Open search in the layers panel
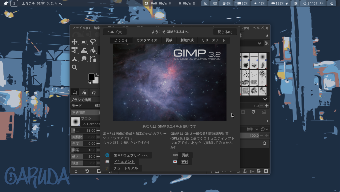Screen dimensions: 340x192 (264, 143)
